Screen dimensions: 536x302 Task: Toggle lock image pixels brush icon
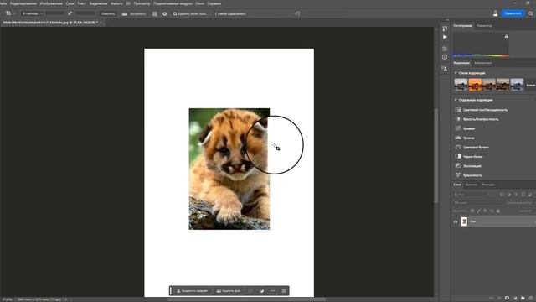tap(478, 211)
